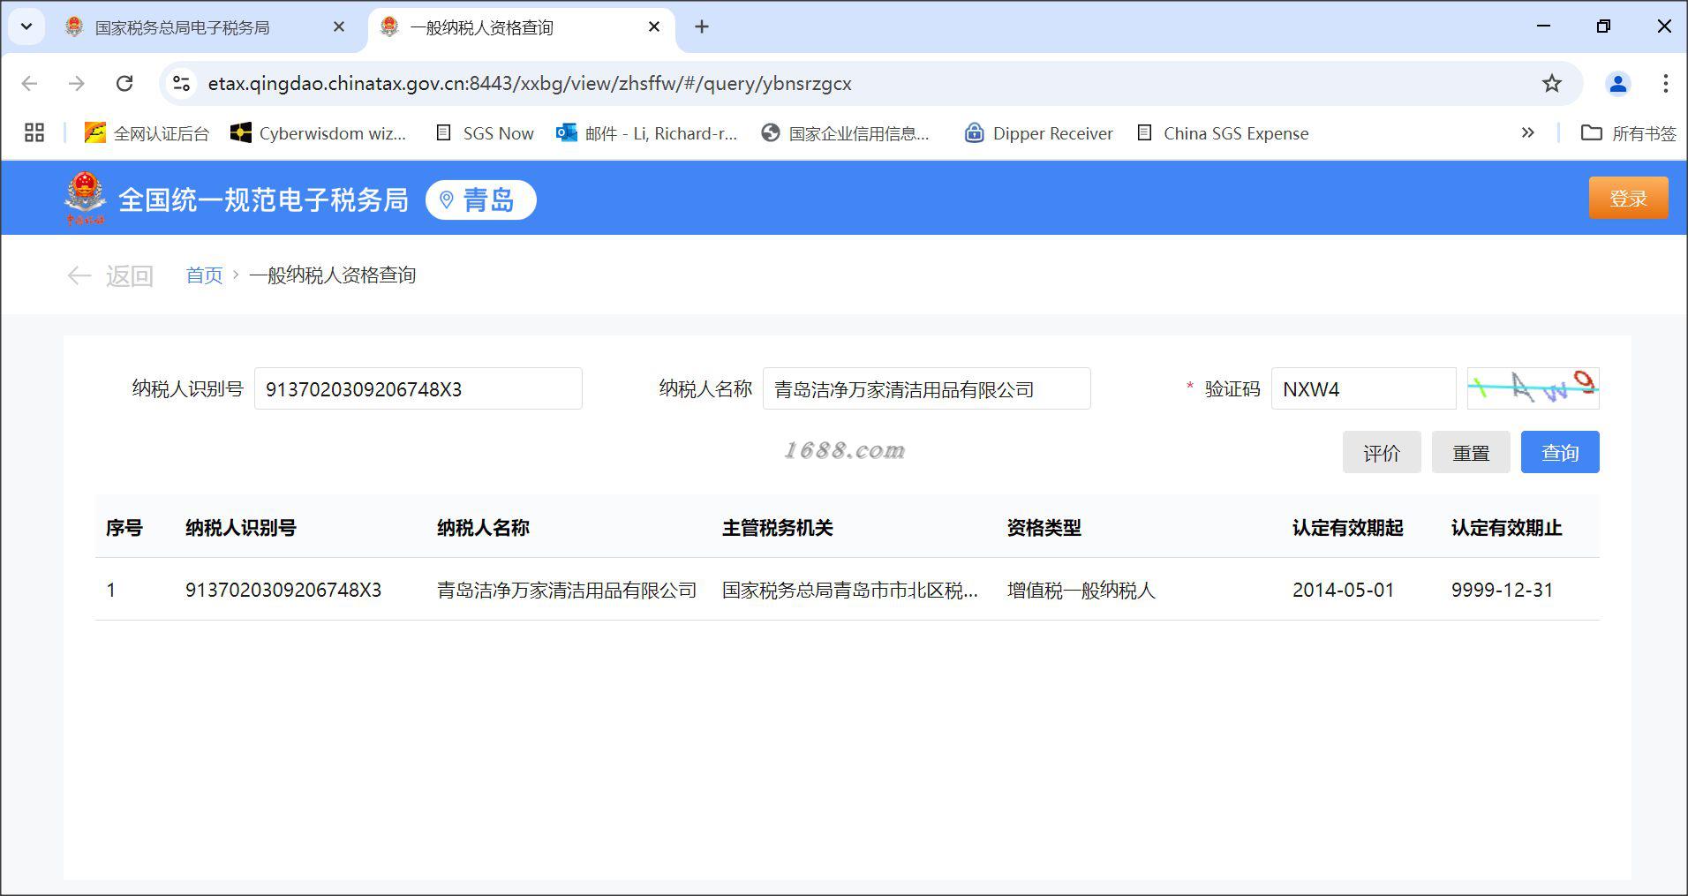This screenshot has width=1688, height=896.
Task: Click the tax bureau emblem logo
Action: pos(85,199)
